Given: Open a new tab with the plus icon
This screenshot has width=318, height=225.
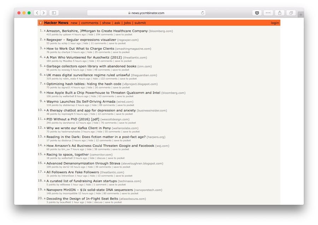Looking at the screenshot, I should [300, 15].
